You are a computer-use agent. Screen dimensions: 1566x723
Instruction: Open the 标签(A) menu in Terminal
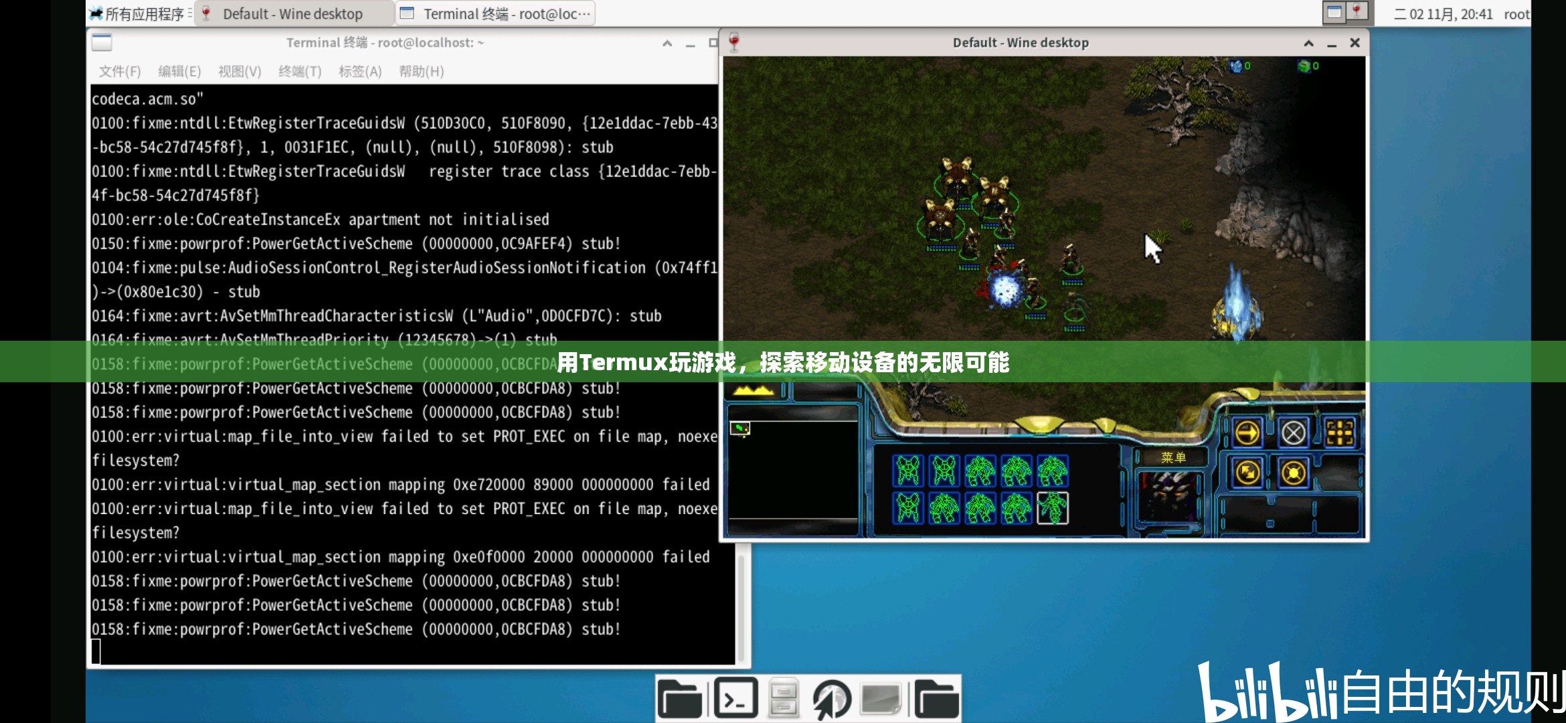[360, 72]
